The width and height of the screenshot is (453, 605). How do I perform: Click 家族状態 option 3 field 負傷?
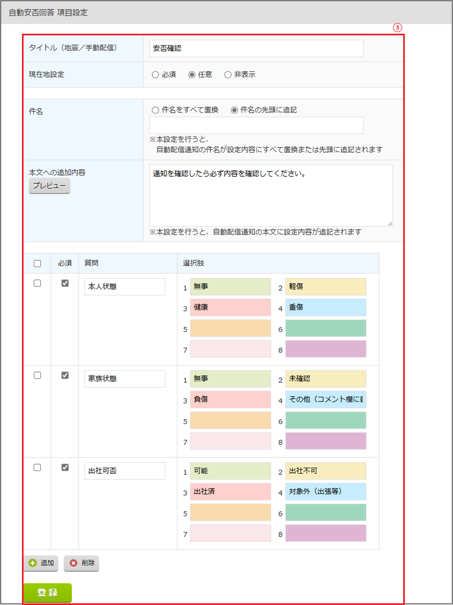coord(231,400)
